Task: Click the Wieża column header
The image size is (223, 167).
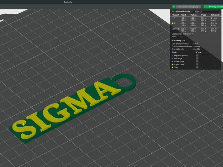Action: [x=203, y=15]
